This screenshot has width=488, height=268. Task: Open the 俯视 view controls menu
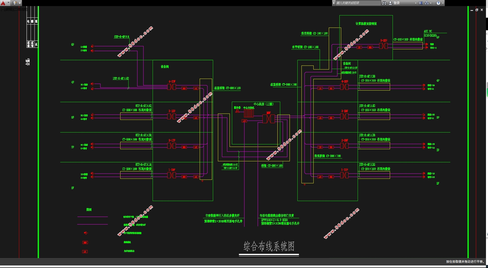pyautogui.click(x=9, y=9)
